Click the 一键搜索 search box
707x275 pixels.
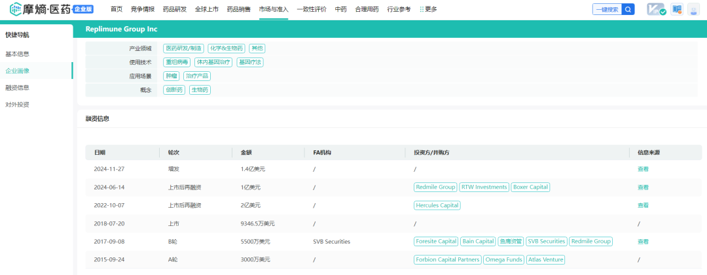pos(606,9)
